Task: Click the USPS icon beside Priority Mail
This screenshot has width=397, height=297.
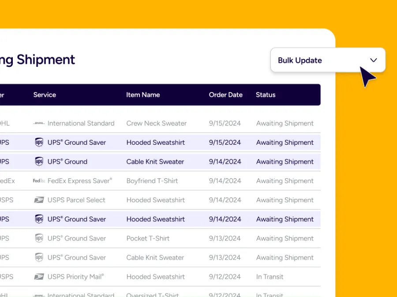Action: [39, 277]
